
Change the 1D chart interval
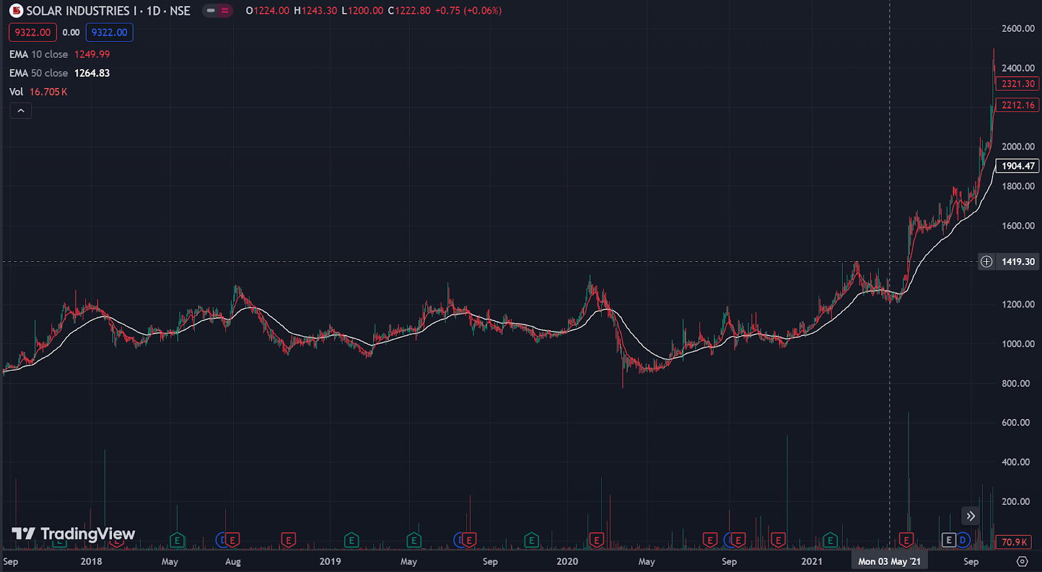(154, 10)
